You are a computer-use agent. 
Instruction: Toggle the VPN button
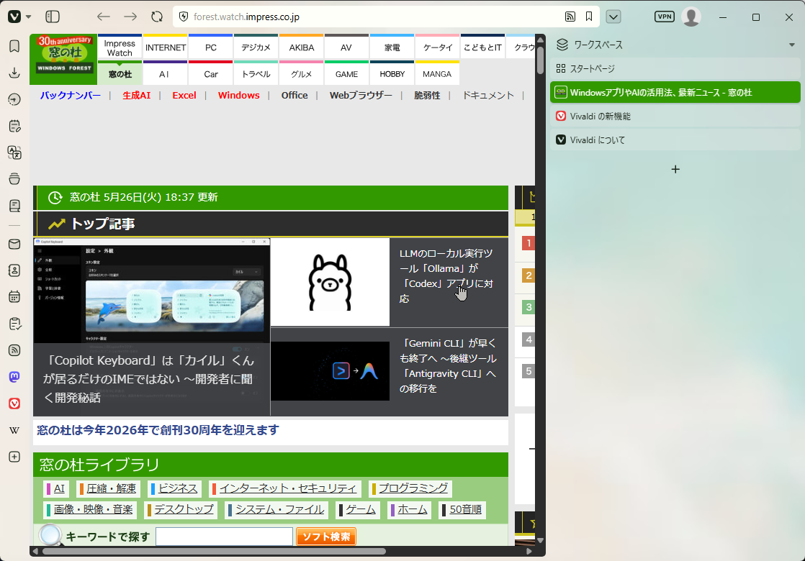tap(665, 17)
